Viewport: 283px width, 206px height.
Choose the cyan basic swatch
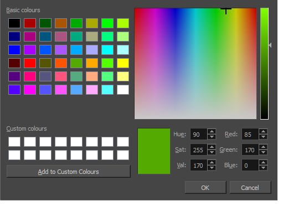click(x=107, y=50)
